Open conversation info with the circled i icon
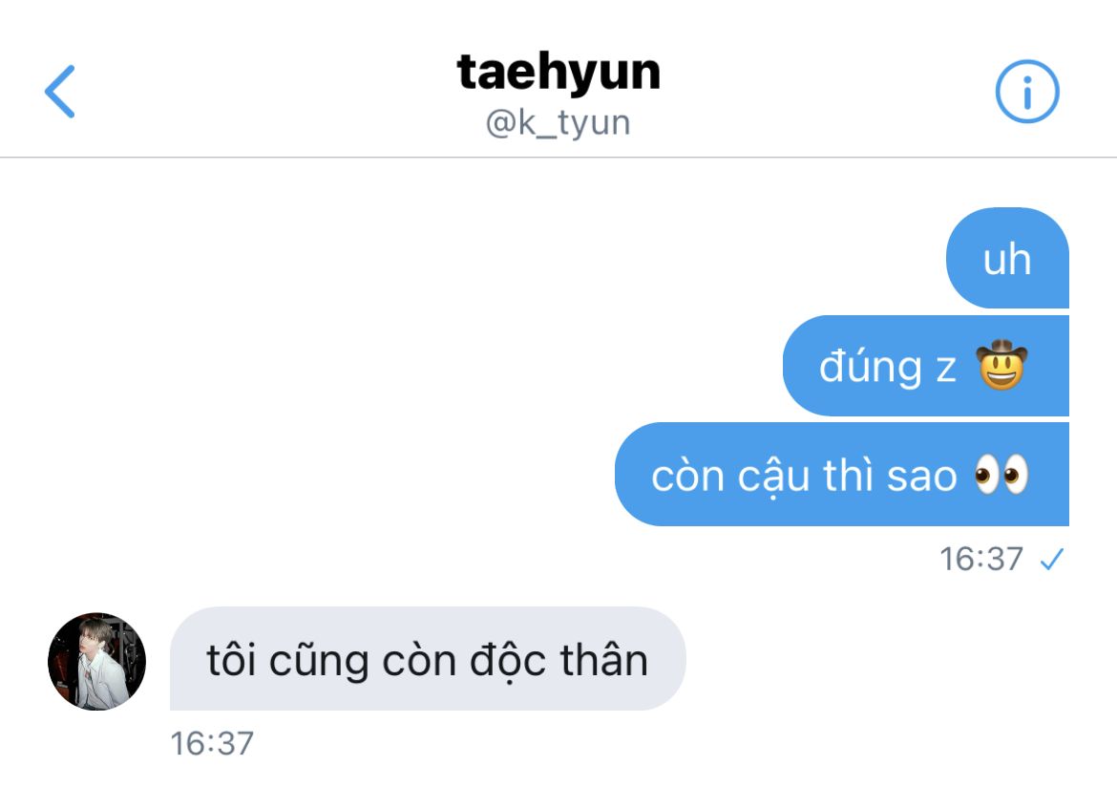This screenshot has width=1117, height=787. tap(1026, 92)
